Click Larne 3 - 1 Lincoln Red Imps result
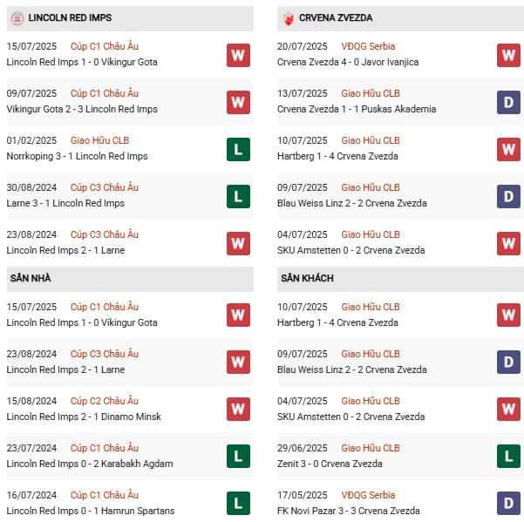This screenshot has width=524, height=522. [65, 203]
